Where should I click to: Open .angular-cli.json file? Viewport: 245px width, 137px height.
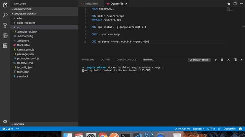tap(44, 32)
